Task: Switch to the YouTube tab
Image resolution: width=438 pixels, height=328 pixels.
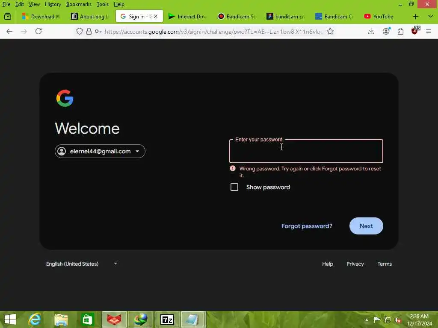Action: (383, 17)
